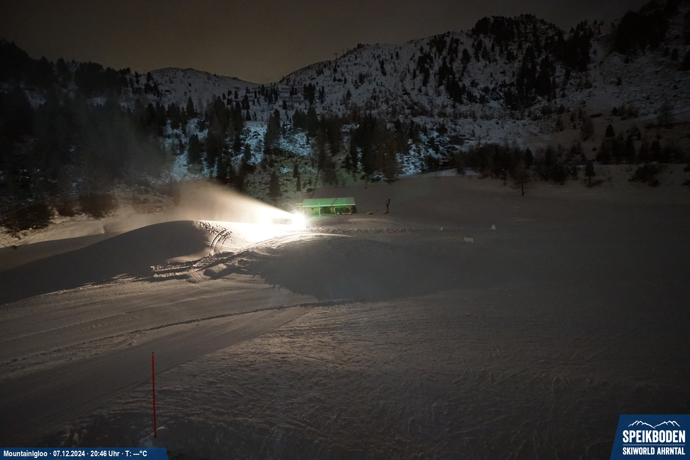Image resolution: width=690 pixels, height=460 pixels.
Task: Click the MountainIgloo camera name label
Action: pos(25,454)
